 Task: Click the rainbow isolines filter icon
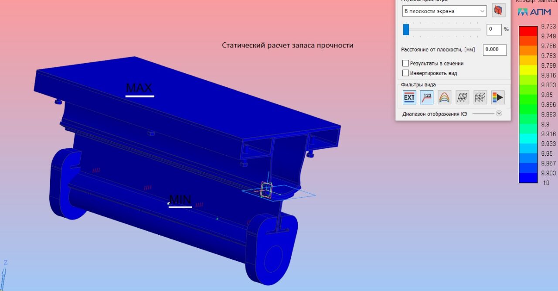(x=444, y=97)
